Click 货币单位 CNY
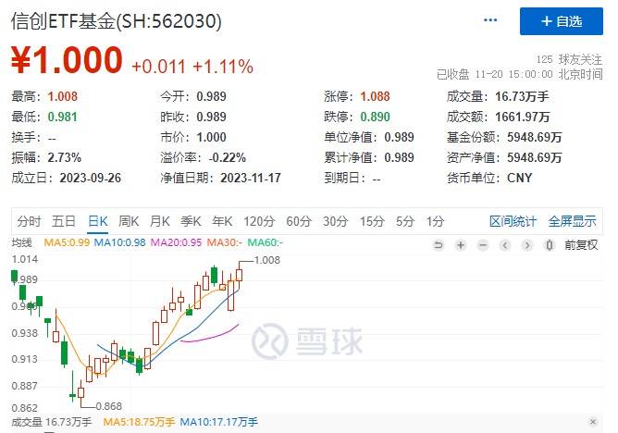Screen dimensions: 618x433 [x=519, y=178]
